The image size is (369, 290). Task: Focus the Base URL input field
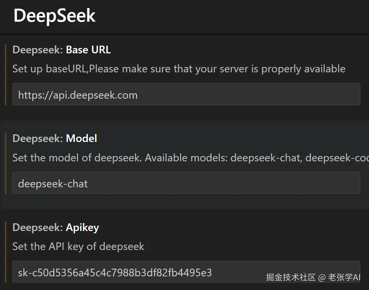click(186, 95)
